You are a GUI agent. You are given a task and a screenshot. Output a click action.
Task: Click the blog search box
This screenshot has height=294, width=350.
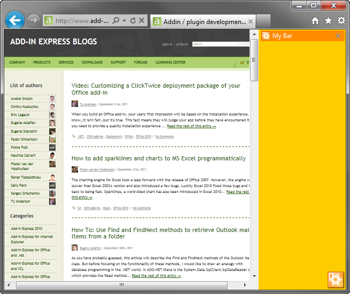[221, 44]
